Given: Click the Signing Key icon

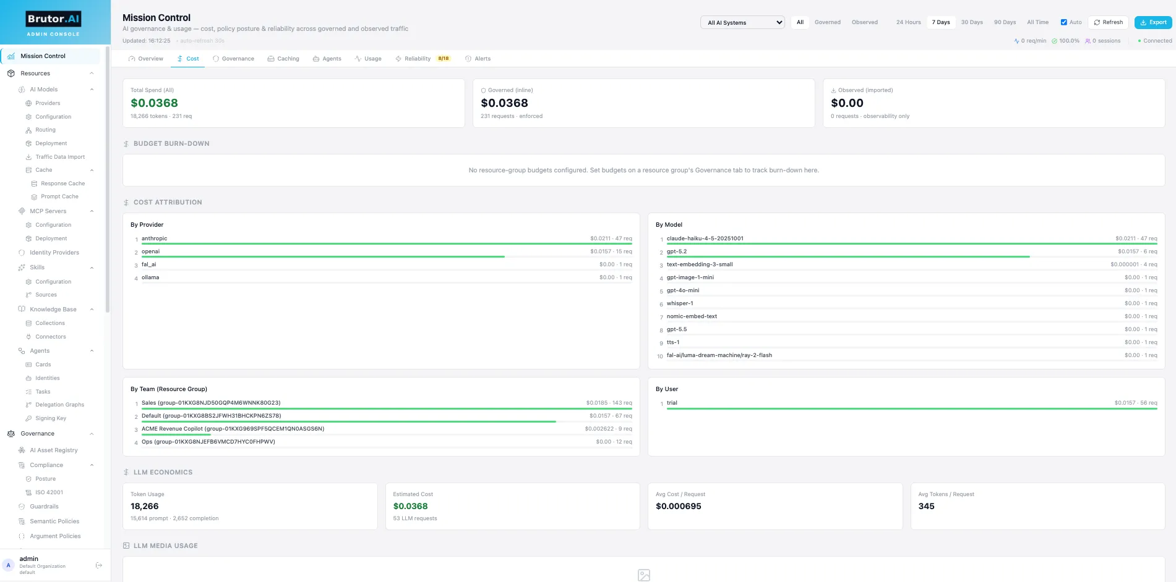Looking at the screenshot, I should [x=28, y=418].
